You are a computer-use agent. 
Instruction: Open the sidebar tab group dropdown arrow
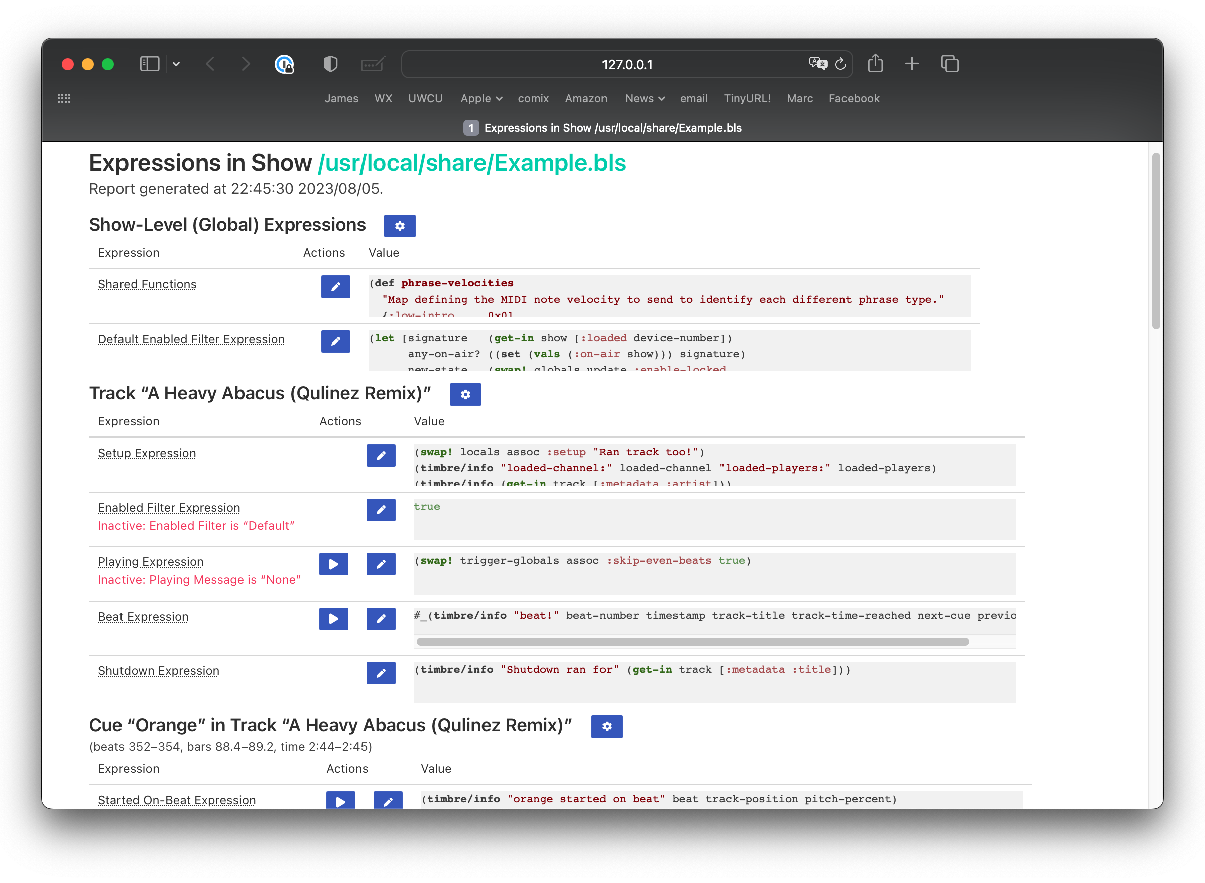[x=176, y=64]
